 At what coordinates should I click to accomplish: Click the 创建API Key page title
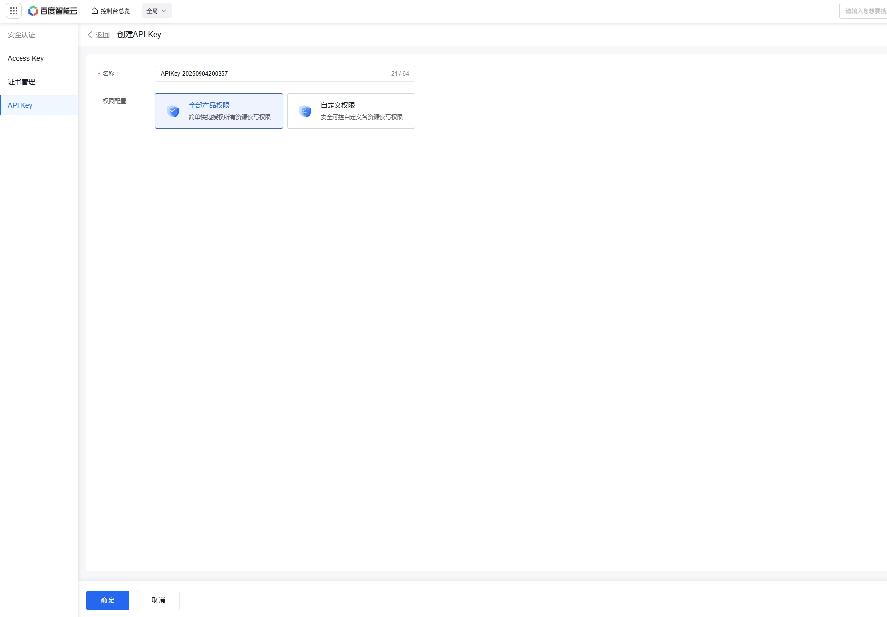click(x=139, y=34)
